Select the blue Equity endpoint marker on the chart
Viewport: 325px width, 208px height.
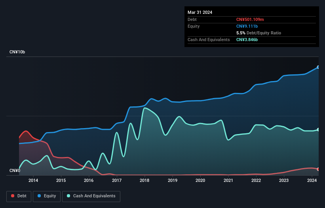click(318, 67)
